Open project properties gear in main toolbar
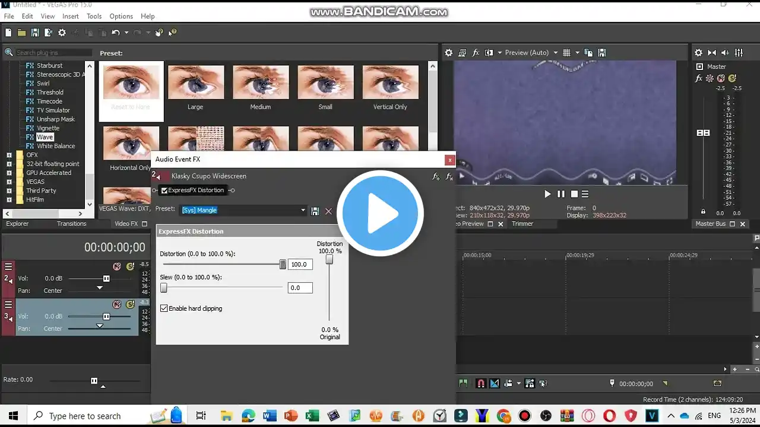760x427 pixels. (x=62, y=33)
